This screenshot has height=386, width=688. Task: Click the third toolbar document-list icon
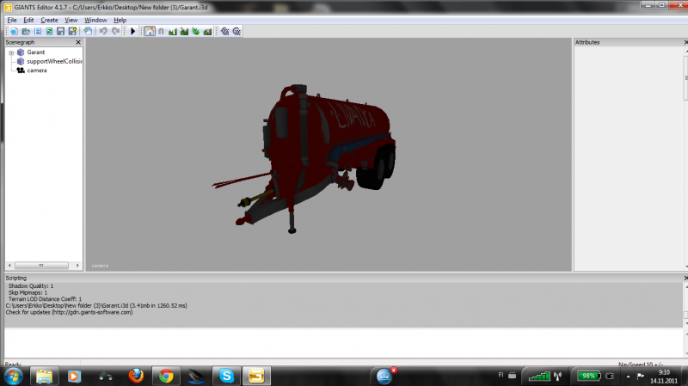(x=38, y=31)
